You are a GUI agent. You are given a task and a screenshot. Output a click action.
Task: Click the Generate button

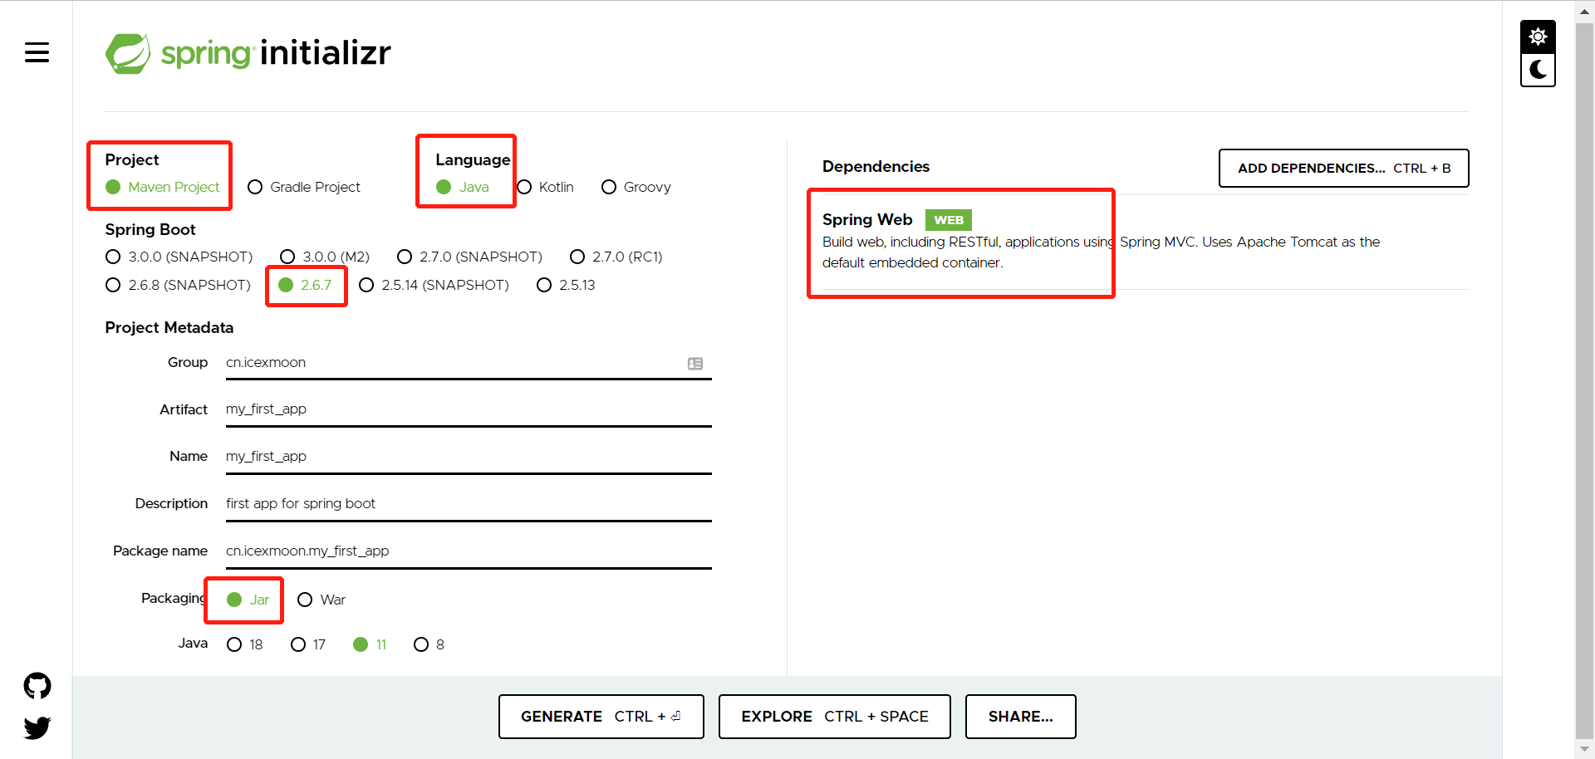[x=601, y=717]
